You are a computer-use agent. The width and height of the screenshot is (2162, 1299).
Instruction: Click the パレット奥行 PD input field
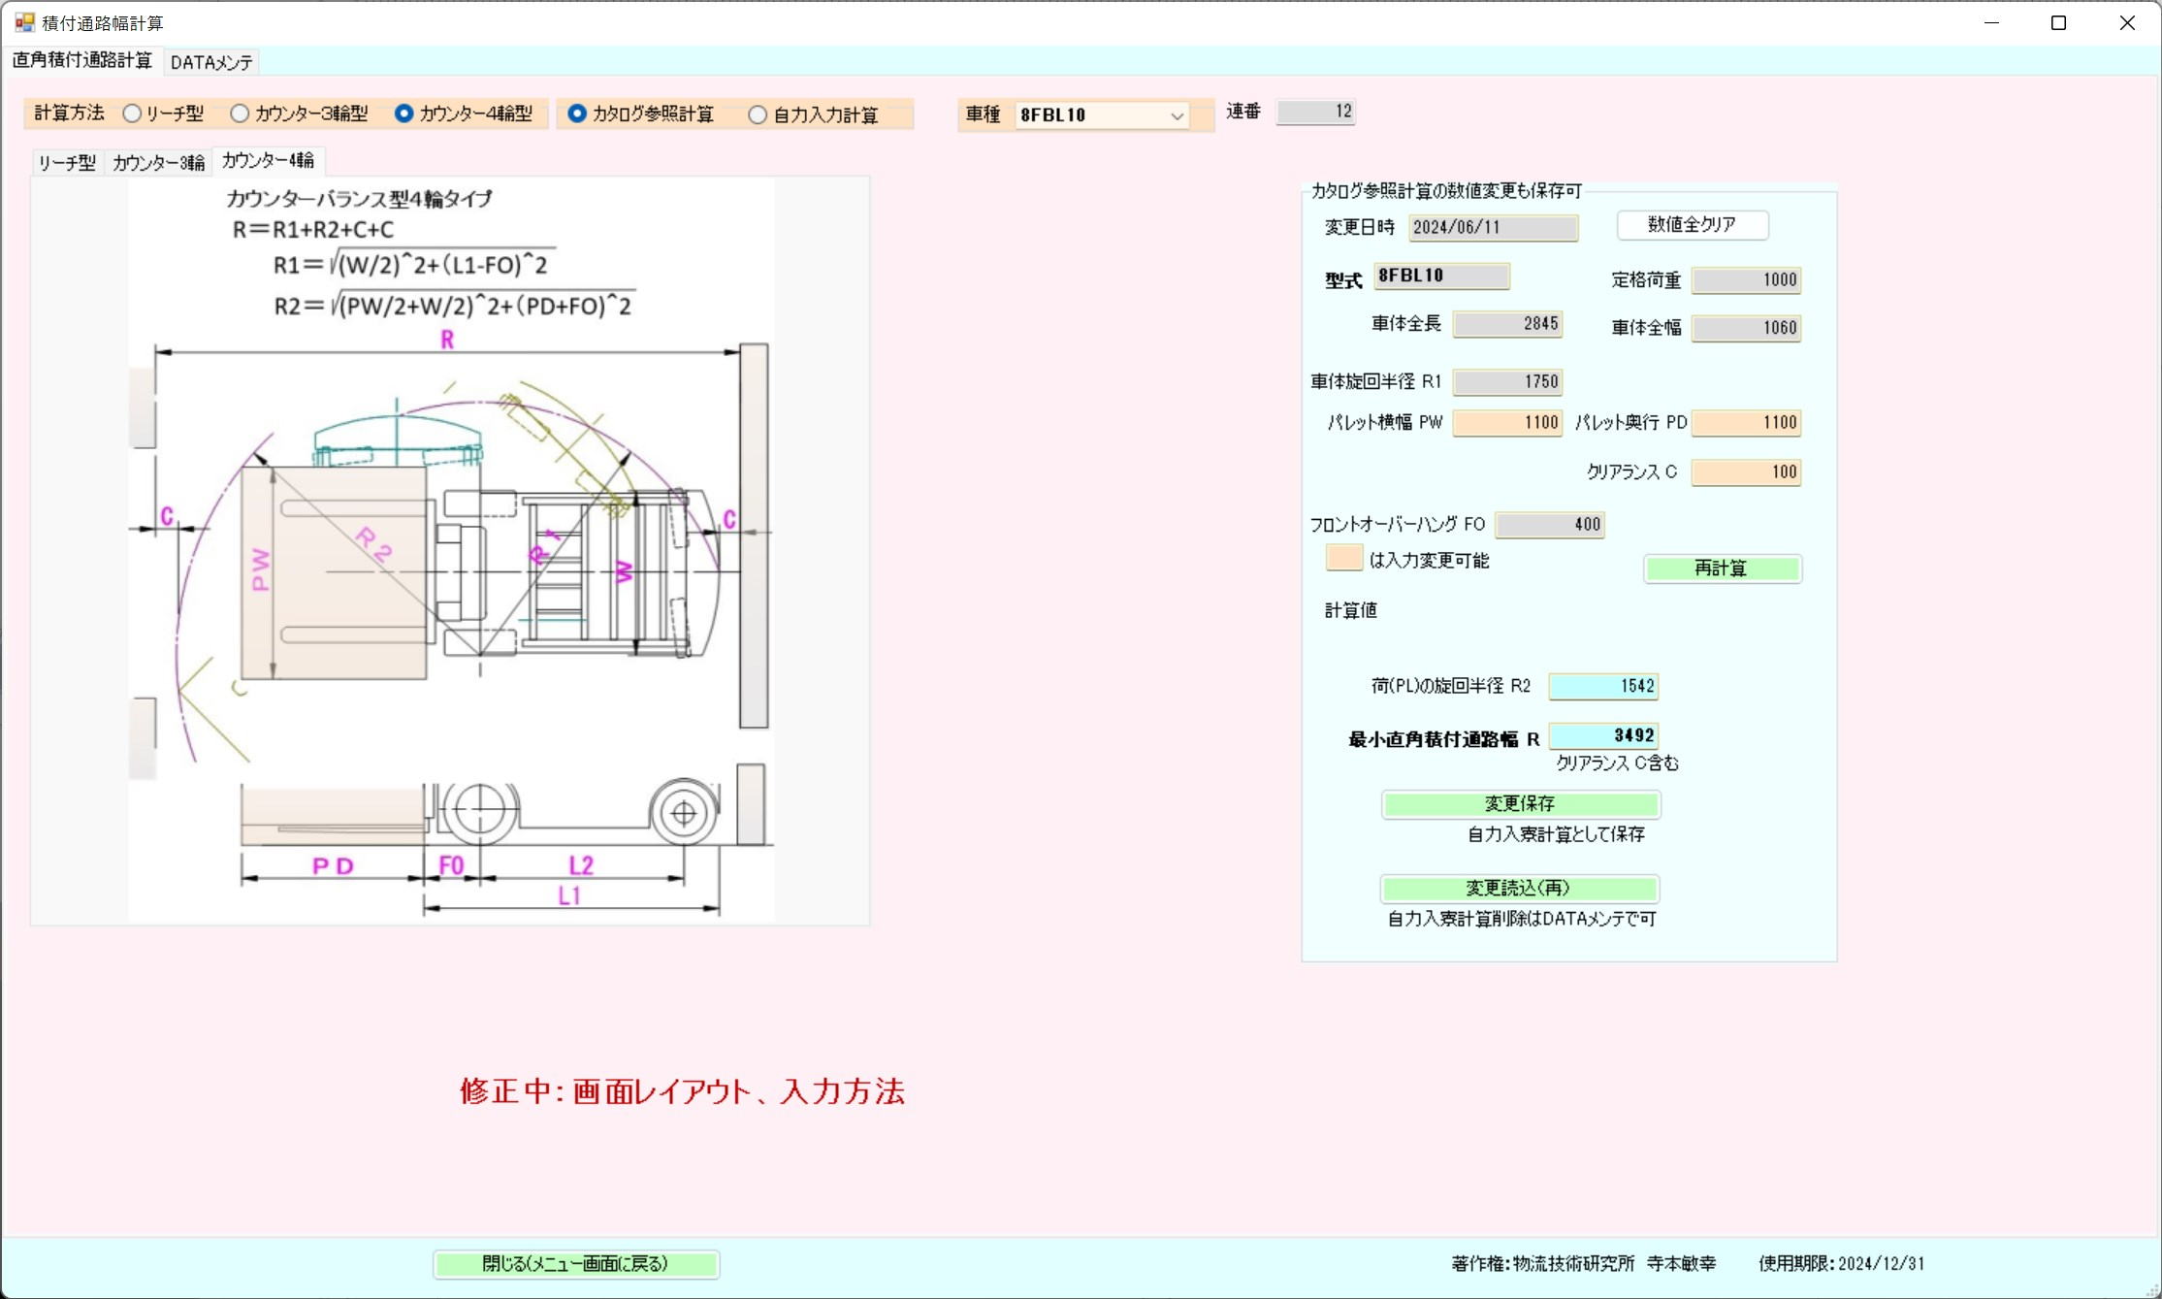coord(1745,423)
